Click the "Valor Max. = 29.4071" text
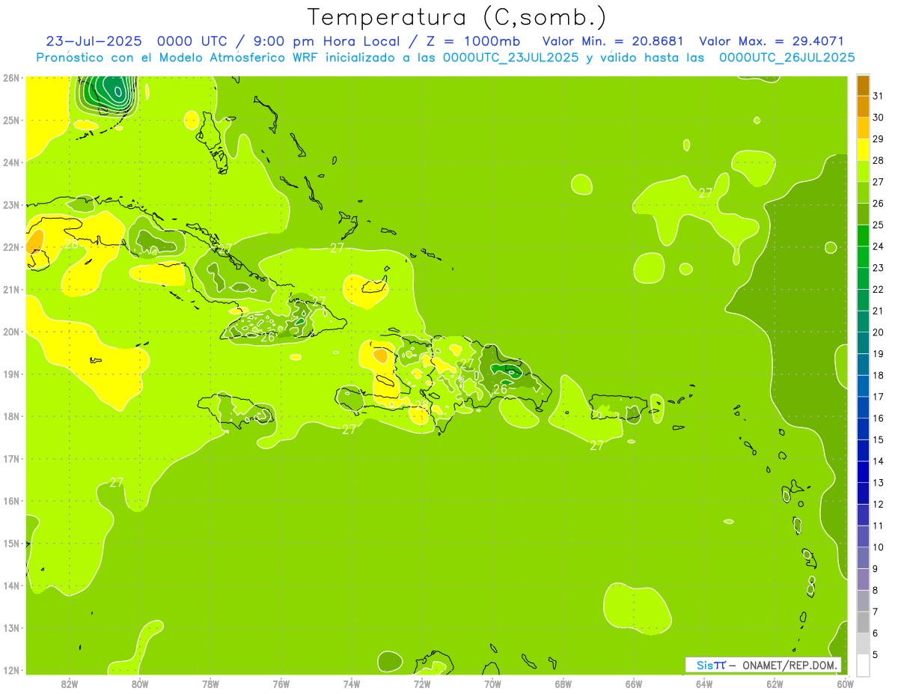The width and height of the screenshot is (898, 694). (x=772, y=41)
